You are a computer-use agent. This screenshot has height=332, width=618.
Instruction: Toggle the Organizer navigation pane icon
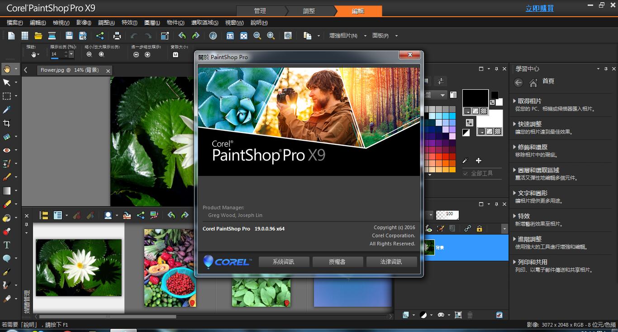44,216
